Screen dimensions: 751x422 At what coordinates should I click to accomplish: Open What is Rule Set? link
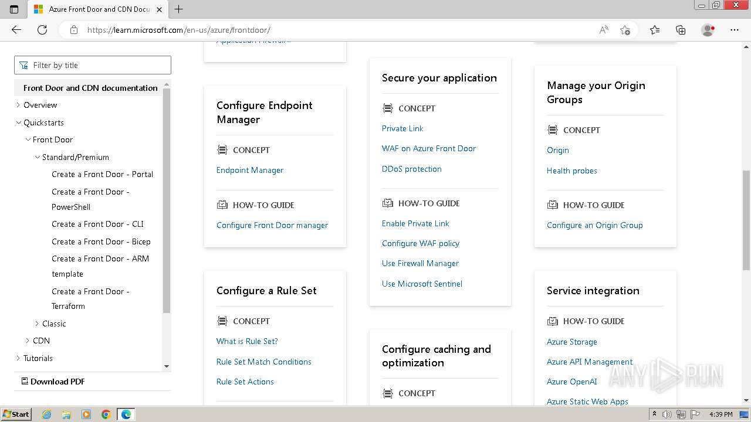click(247, 341)
